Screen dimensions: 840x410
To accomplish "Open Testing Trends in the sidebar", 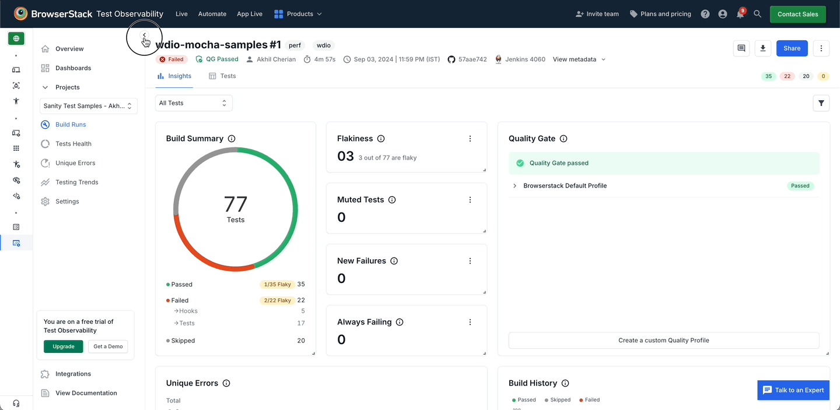I will pyautogui.click(x=76, y=182).
